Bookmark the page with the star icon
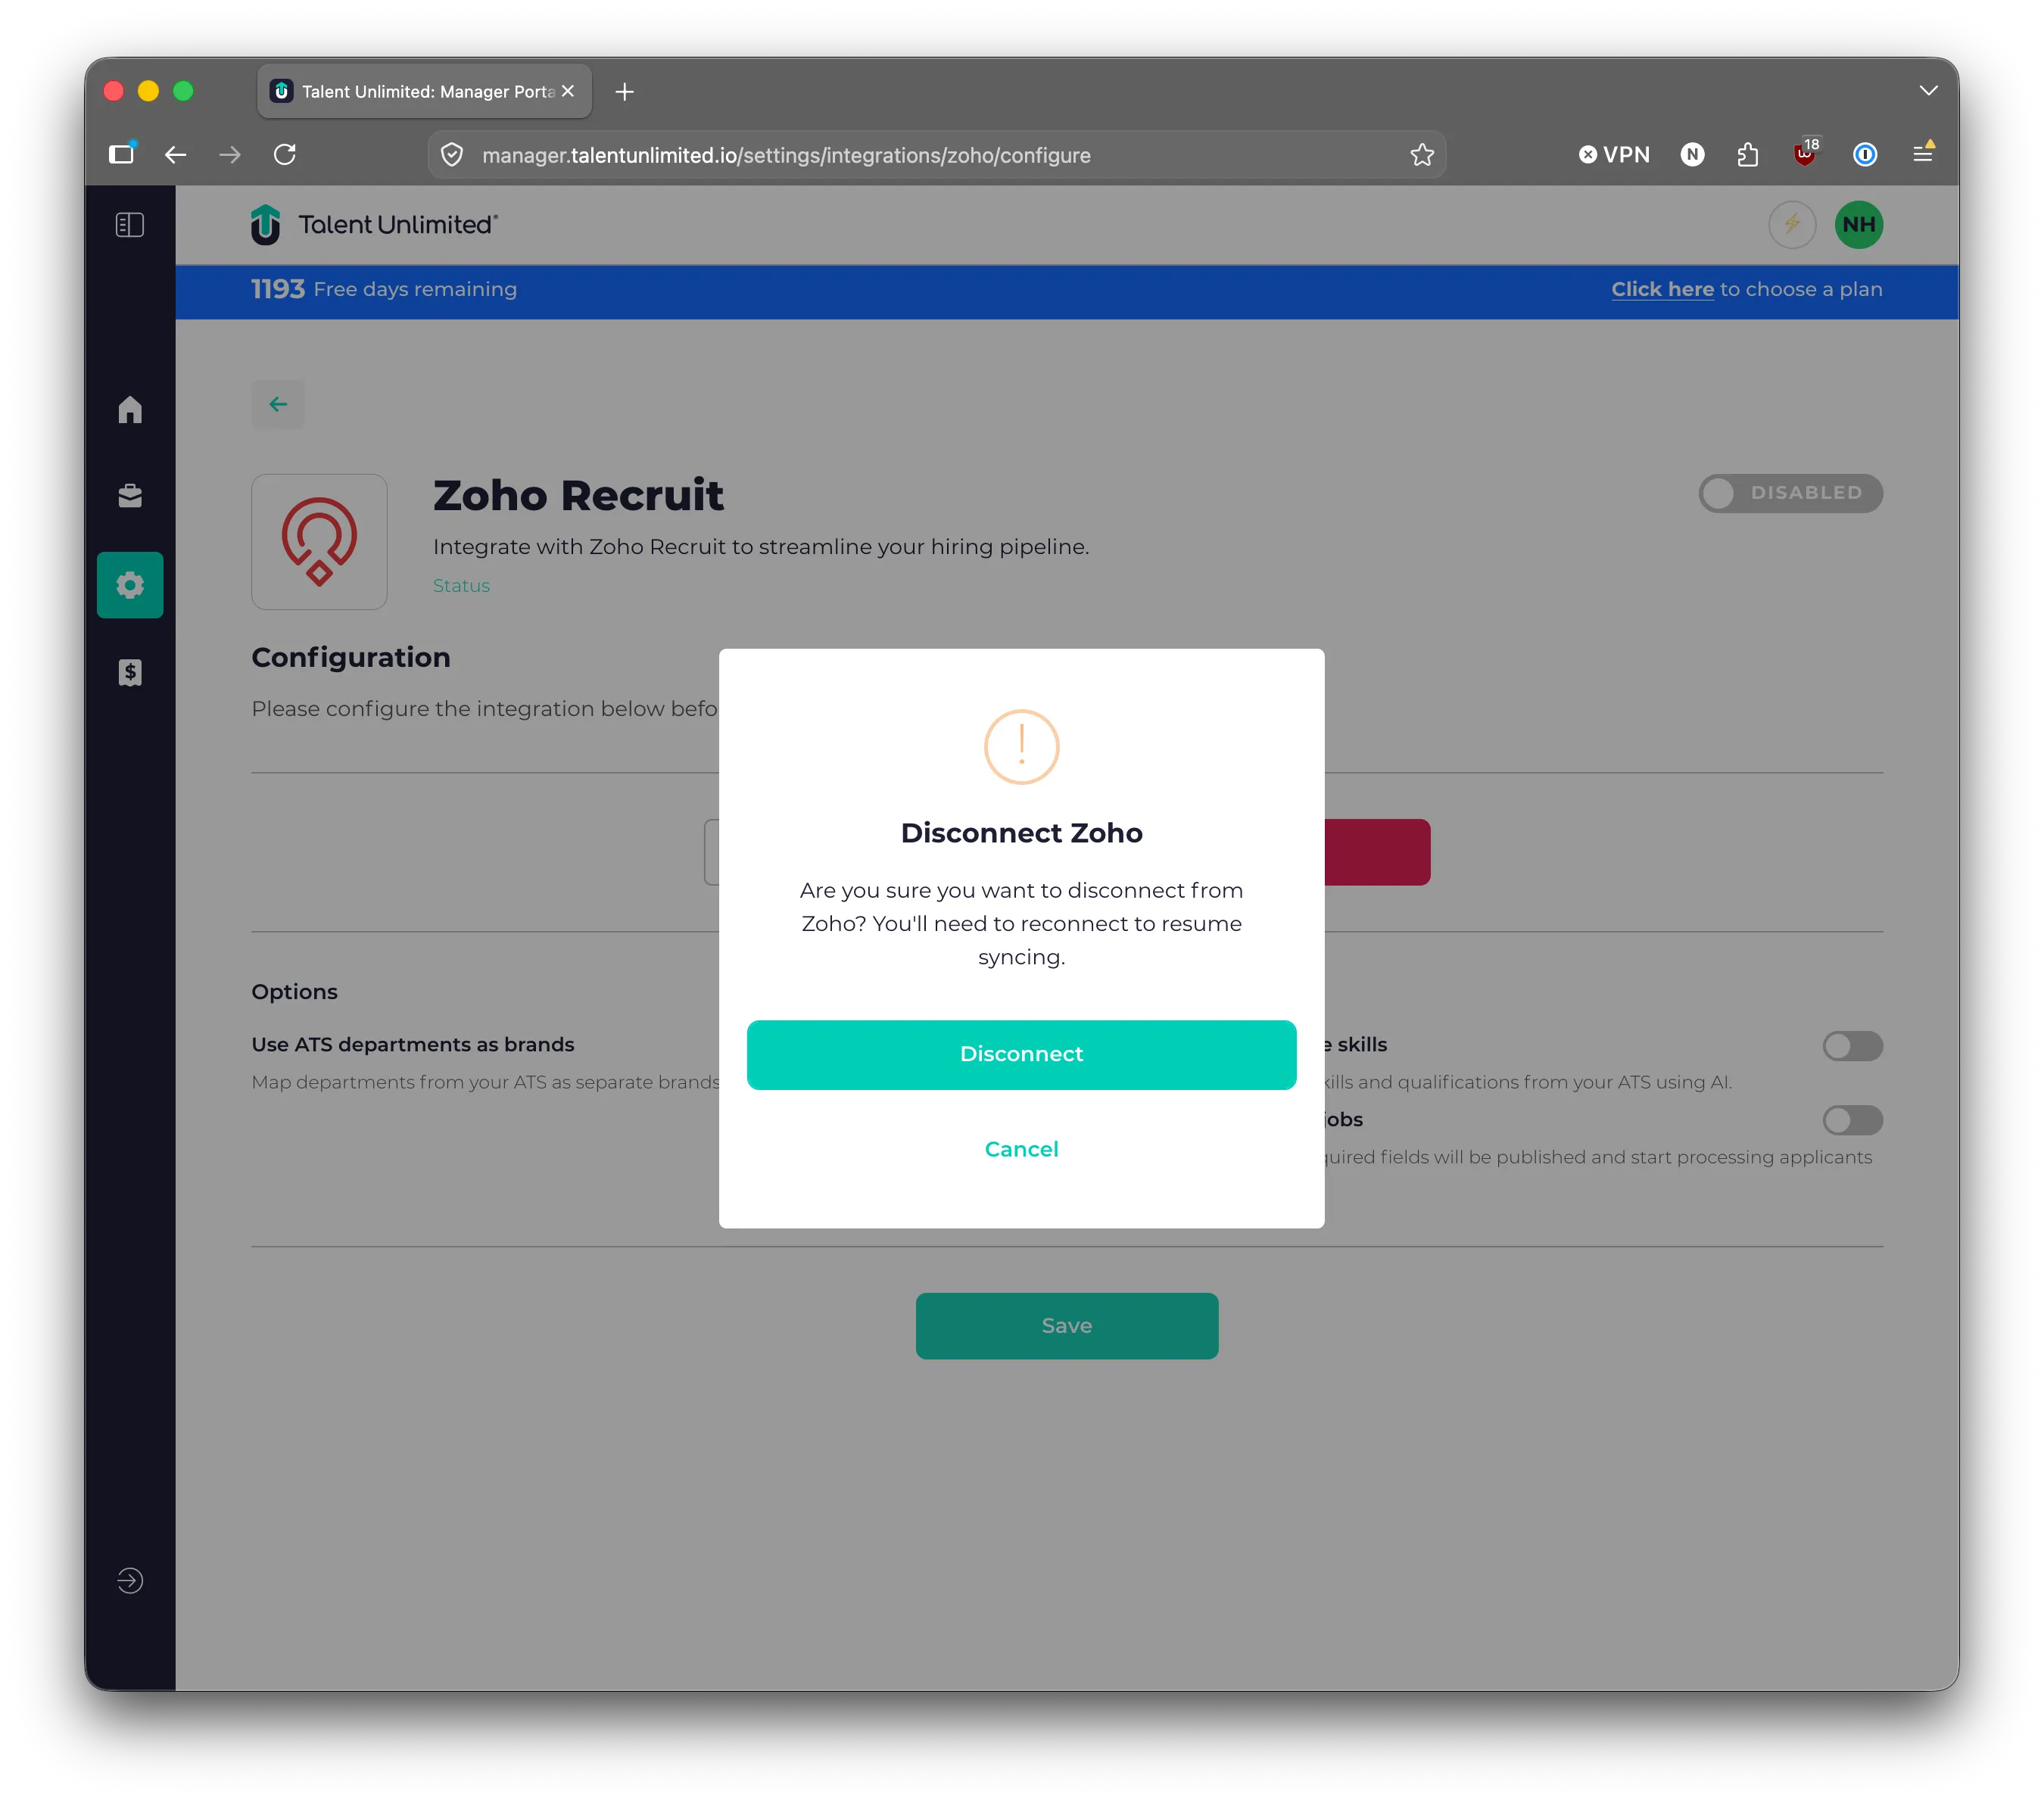 (1422, 155)
